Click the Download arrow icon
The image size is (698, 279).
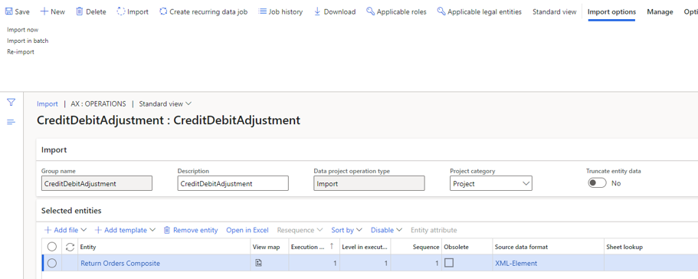pyautogui.click(x=317, y=12)
